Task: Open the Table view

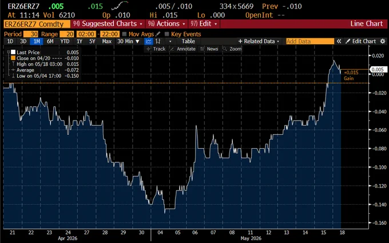Action: coord(188,41)
